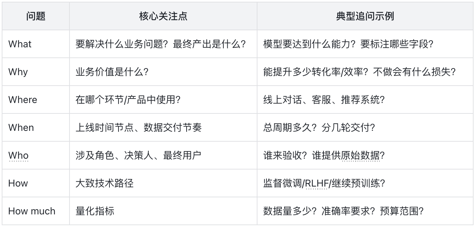Click the underlined "原始数据" text
Image resolution: width=476 pixels, height=229 pixels.
click(360, 156)
